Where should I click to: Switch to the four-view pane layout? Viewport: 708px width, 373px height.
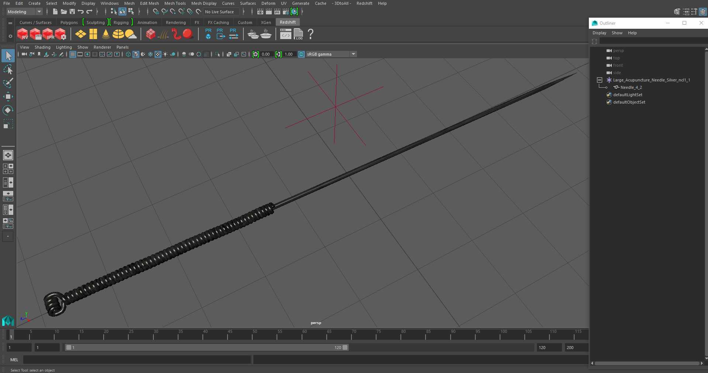(x=8, y=169)
